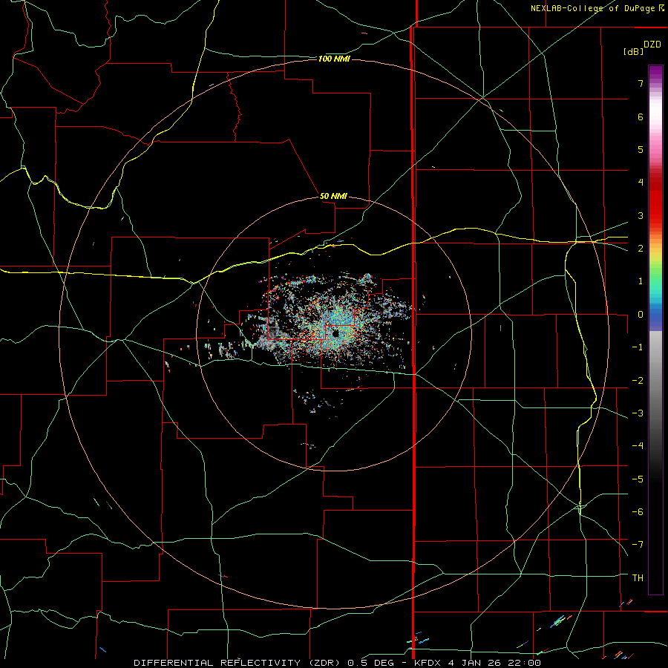The width and height of the screenshot is (668, 668).
Task: Click the value -4 on the scale
Action: point(638,446)
